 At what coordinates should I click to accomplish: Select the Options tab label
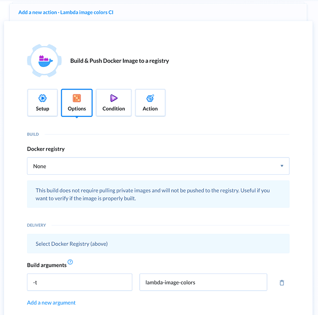(77, 109)
